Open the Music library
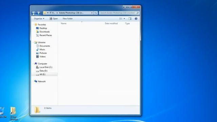 click(x=42, y=49)
